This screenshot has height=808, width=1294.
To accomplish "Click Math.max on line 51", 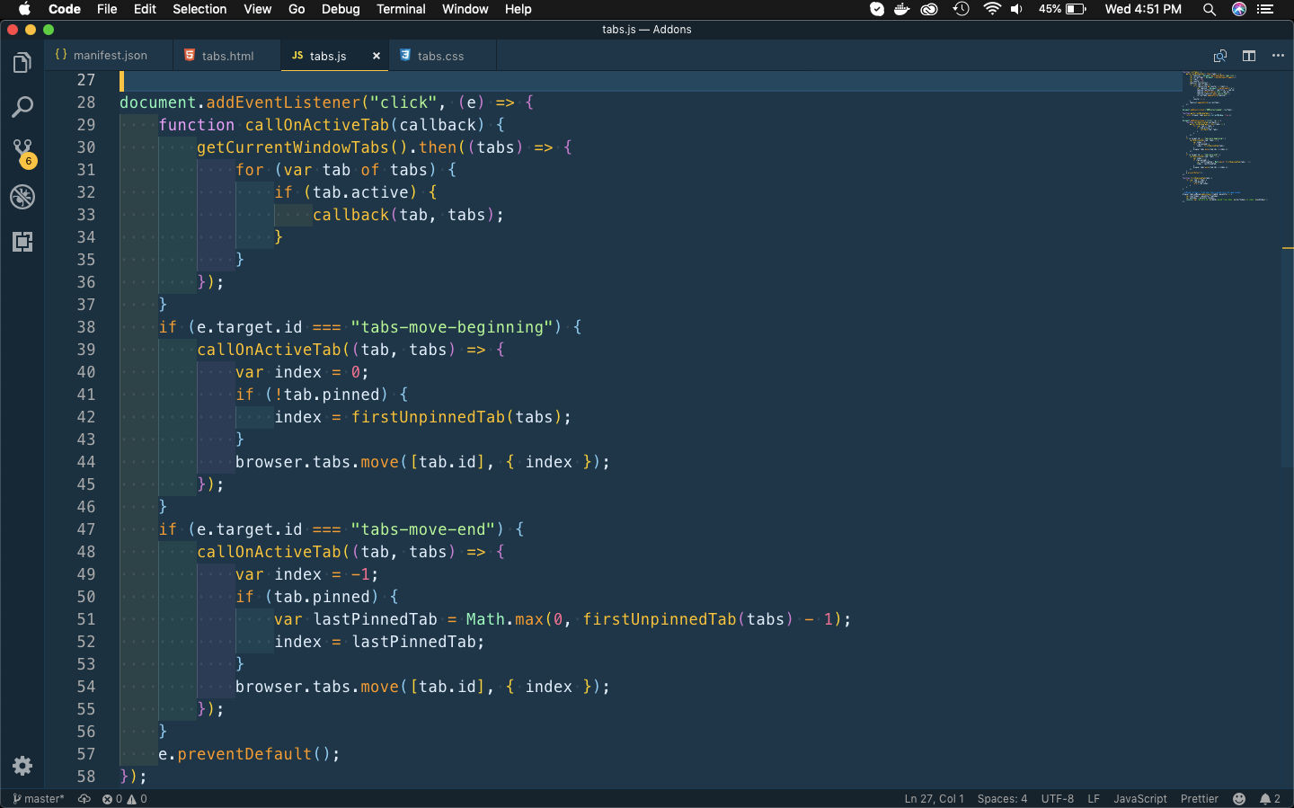I will 505,619.
